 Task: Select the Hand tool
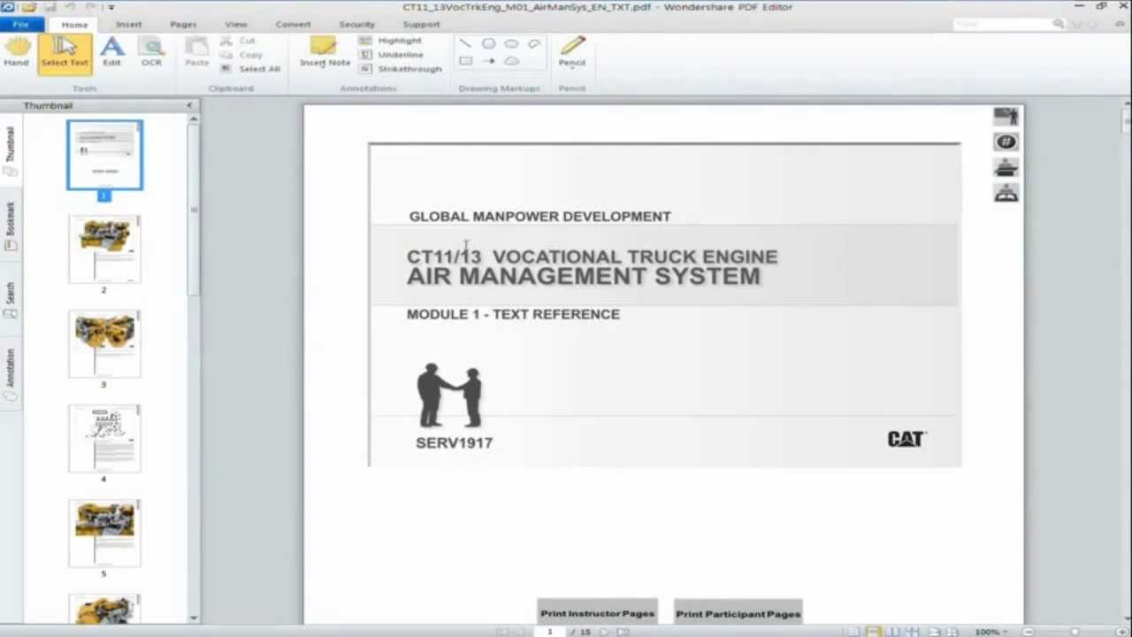tap(16, 52)
